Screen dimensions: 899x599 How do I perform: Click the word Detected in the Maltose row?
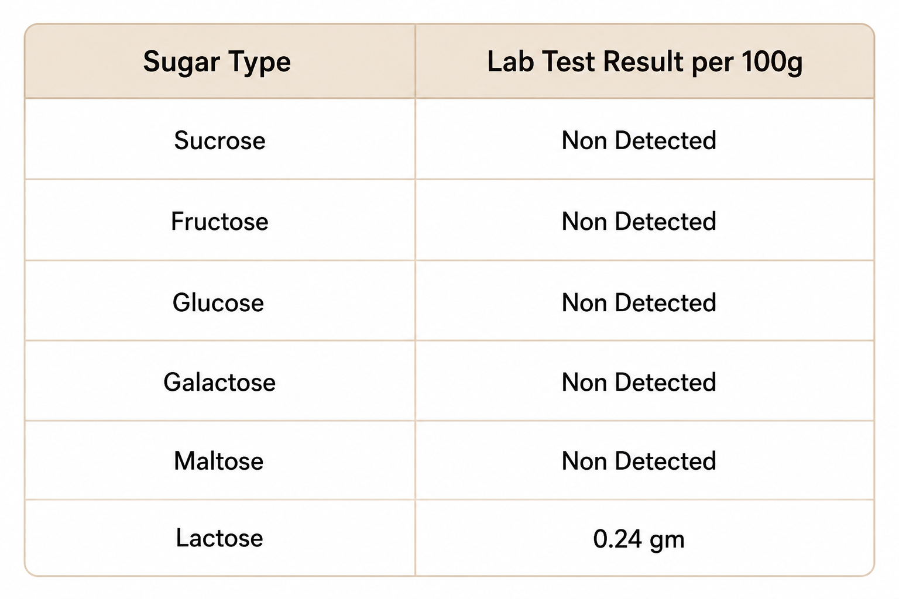click(x=666, y=462)
